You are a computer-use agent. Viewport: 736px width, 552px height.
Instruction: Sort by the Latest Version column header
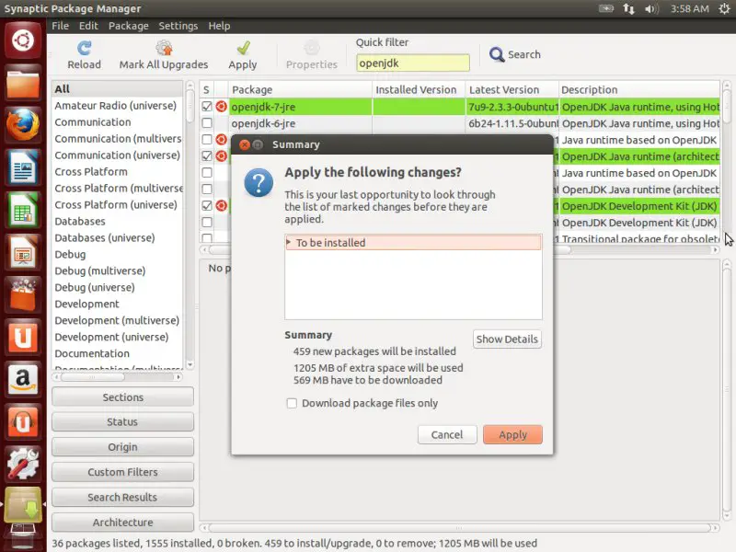[x=512, y=89]
